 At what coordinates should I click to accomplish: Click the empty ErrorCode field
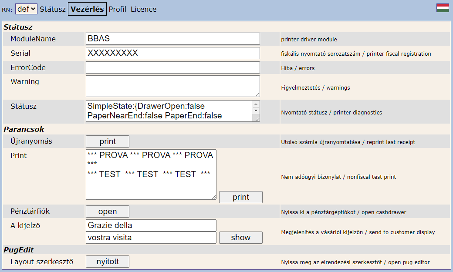(172, 67)
